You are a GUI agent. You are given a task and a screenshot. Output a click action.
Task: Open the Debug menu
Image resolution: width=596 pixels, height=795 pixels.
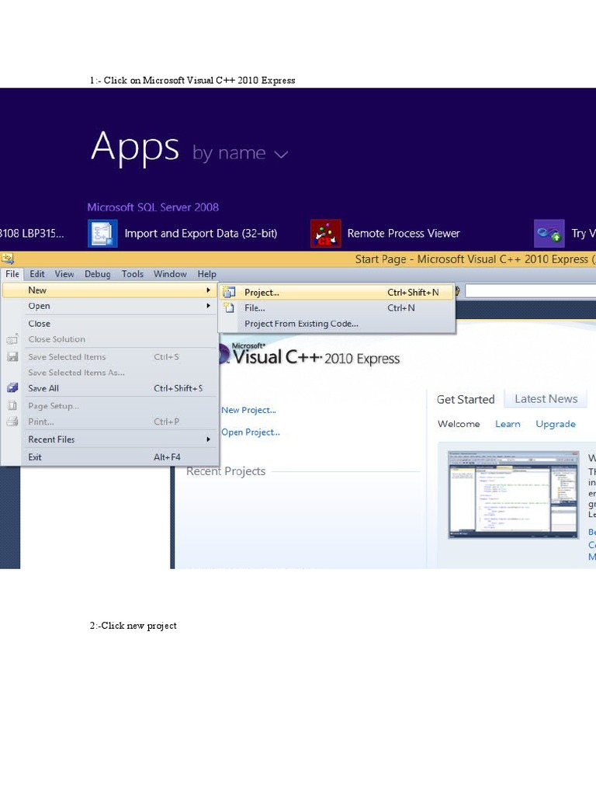point(97,274)
